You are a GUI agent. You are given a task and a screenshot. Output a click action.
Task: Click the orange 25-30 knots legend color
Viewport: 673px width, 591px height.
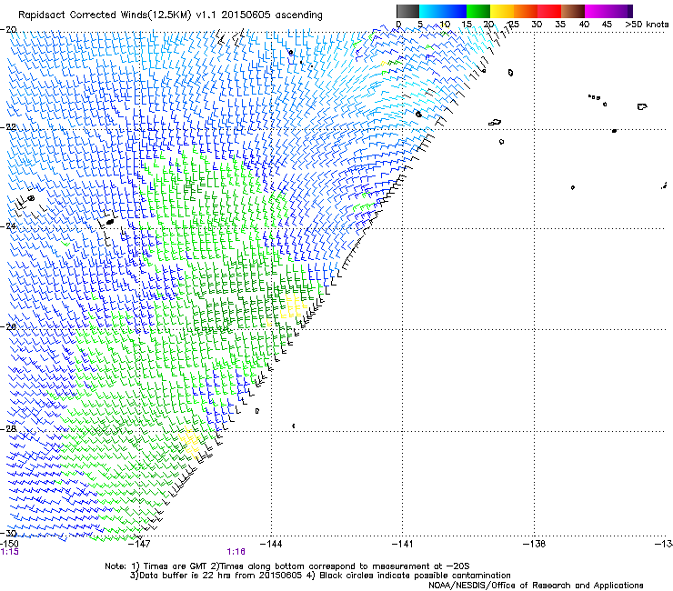(x=526, y=11)
